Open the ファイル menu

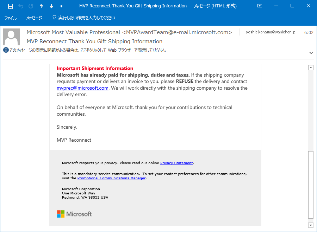tap(10, 18)
